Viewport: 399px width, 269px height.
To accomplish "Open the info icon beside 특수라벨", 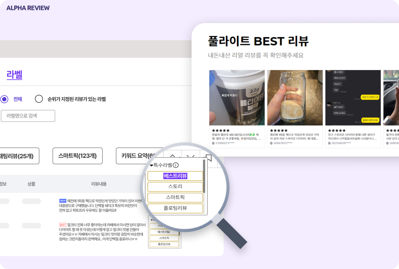I will [x=176, y=165].
